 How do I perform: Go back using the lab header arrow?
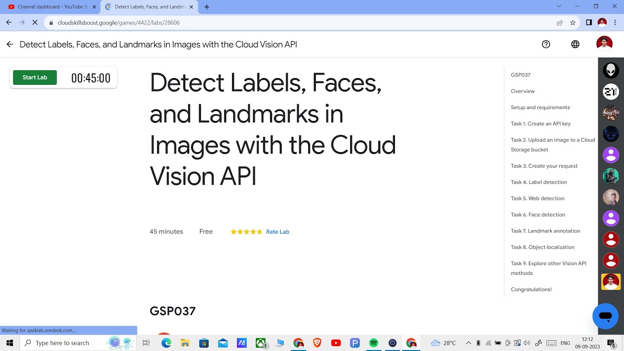click(x=10, y=44)
